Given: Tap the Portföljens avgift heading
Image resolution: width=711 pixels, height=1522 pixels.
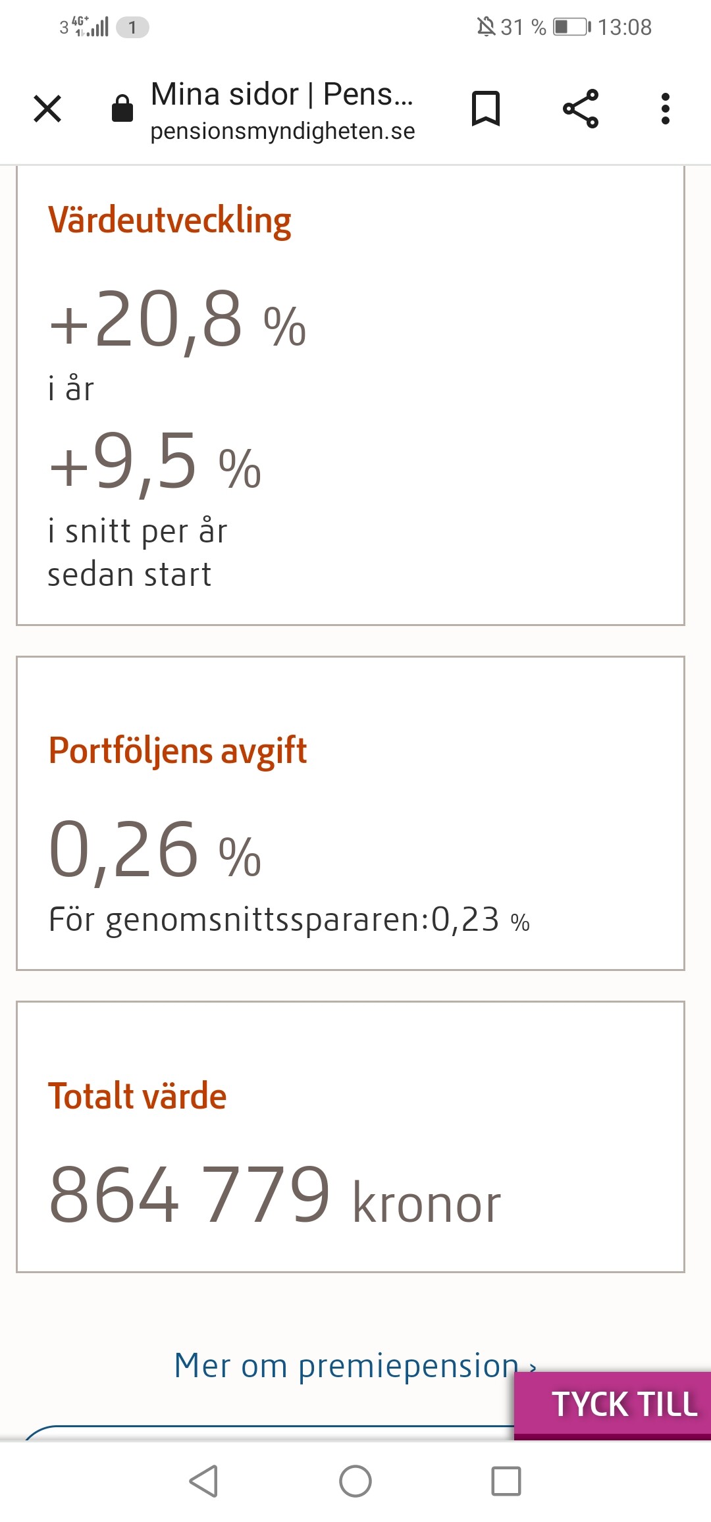Looking at the screenshot, I should click(178, 750).
